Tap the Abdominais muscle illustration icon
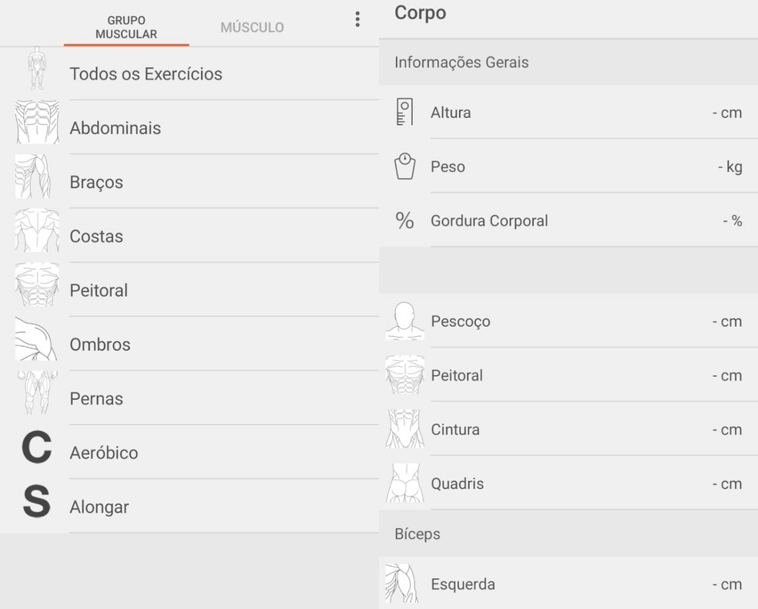The height and width of the screenshot is (609, 758). [37, 123]
